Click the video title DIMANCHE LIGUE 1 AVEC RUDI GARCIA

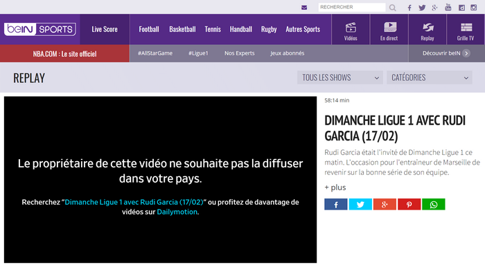coord(395,128)
